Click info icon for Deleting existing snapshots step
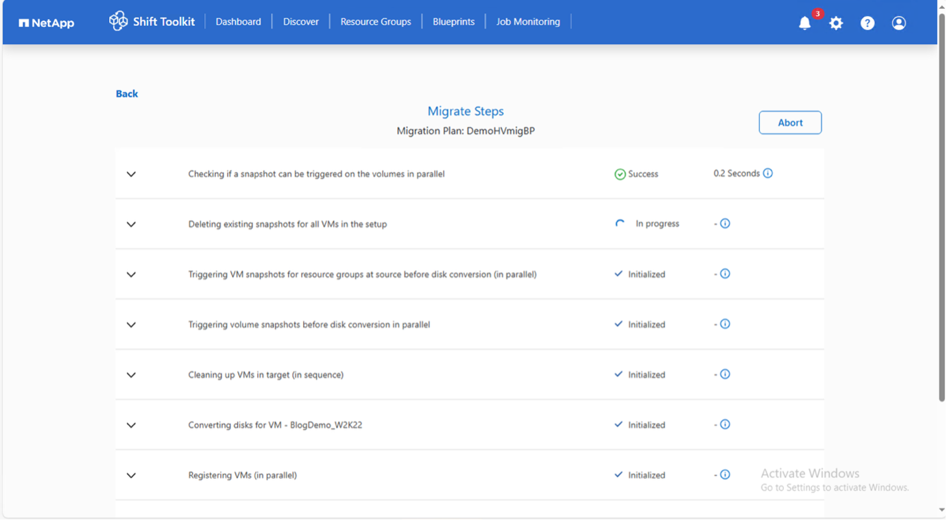The width and height of the screenshot is (949, 521). 725,223
